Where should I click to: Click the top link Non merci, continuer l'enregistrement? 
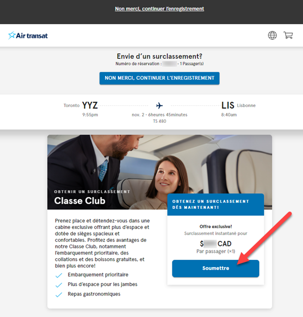(160, 9)
